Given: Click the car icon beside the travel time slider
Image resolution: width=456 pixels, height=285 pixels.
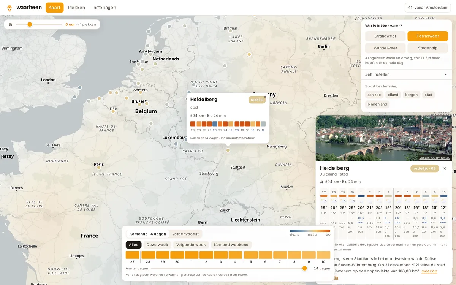Looking at the screenshot, I should [x=10, y=24].
